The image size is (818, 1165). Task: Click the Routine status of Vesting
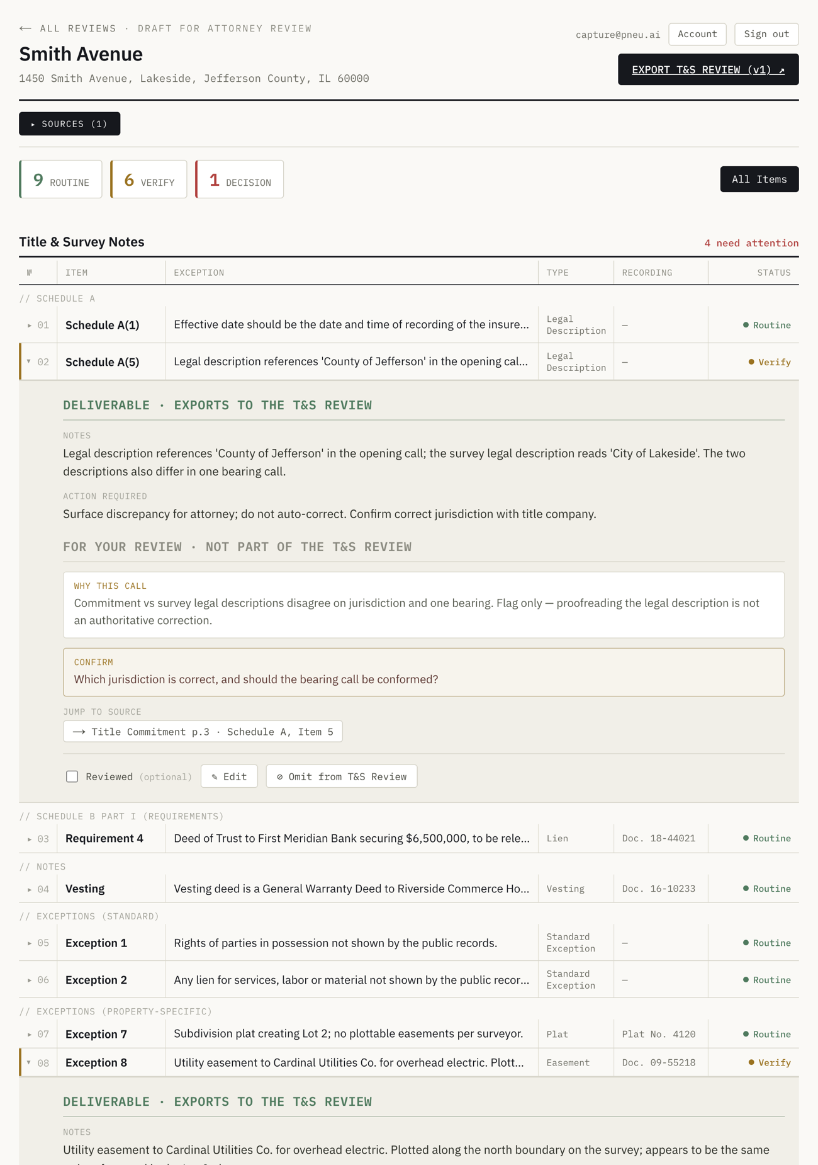[x=767, y=889]
